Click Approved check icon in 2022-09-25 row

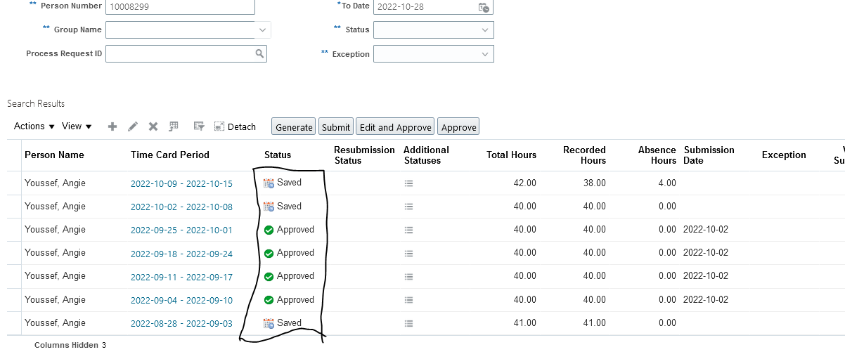coord(269,230)
